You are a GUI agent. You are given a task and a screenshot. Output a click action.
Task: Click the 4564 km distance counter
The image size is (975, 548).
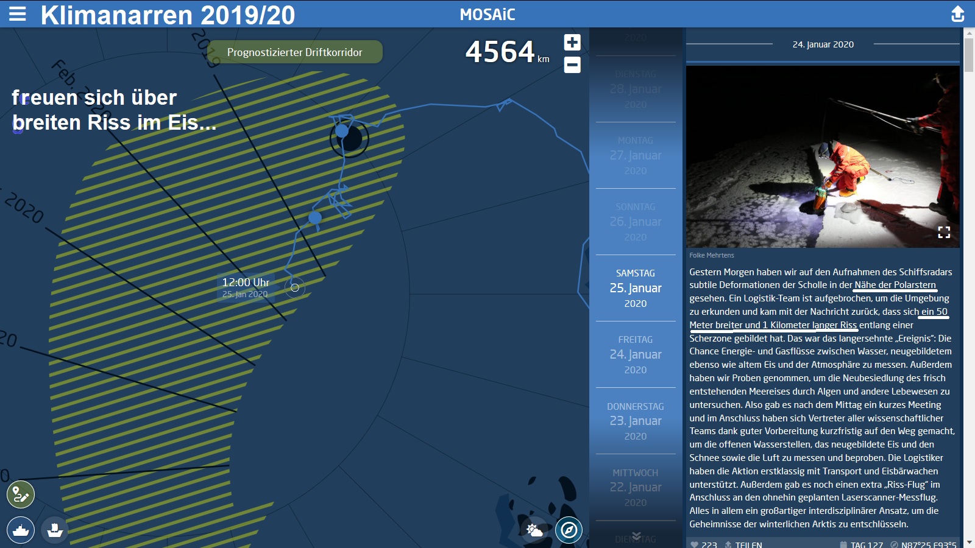(507, 52)
